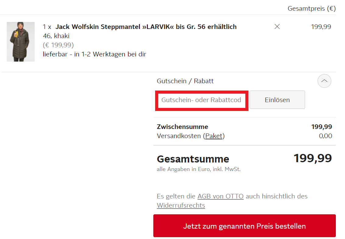
Task: Open the Paket shipping link
Action: point(214,136)
